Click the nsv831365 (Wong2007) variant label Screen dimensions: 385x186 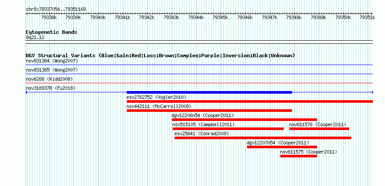tap(52, 70)
